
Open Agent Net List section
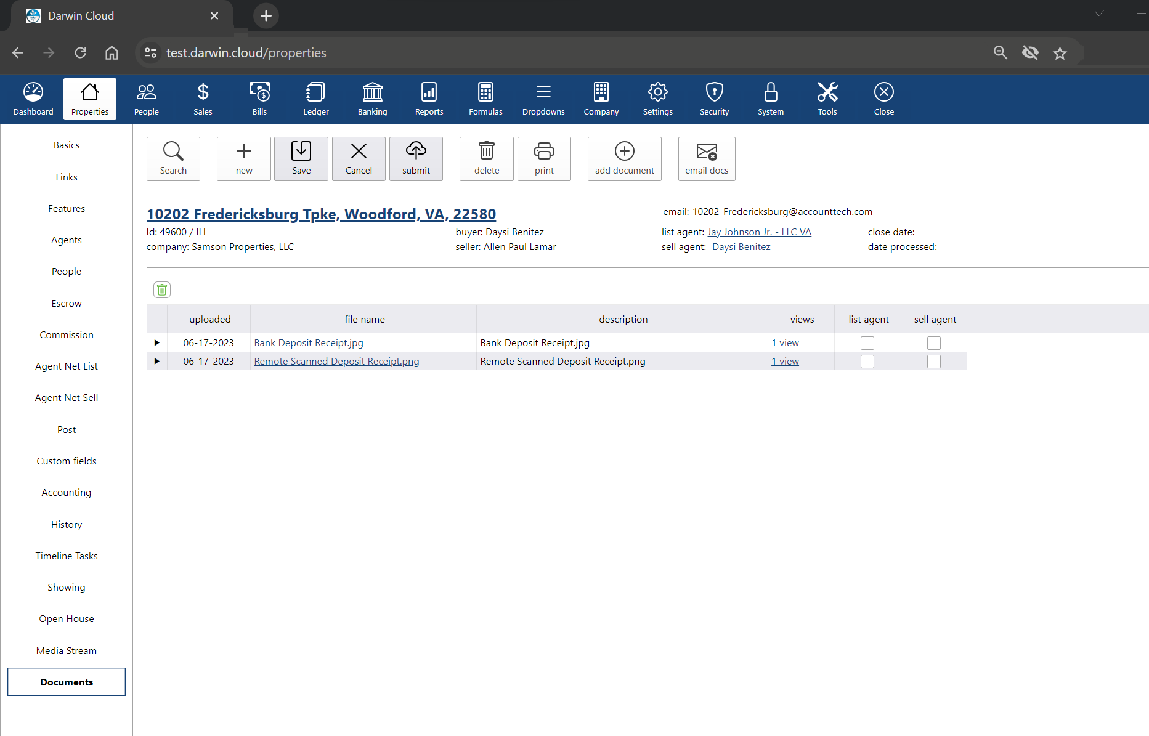tap(67, 366)
